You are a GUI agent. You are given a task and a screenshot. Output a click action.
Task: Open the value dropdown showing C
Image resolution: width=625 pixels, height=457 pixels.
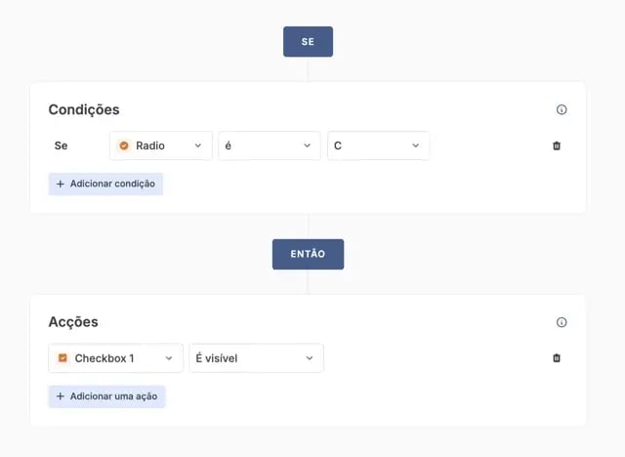coord(378,145)
